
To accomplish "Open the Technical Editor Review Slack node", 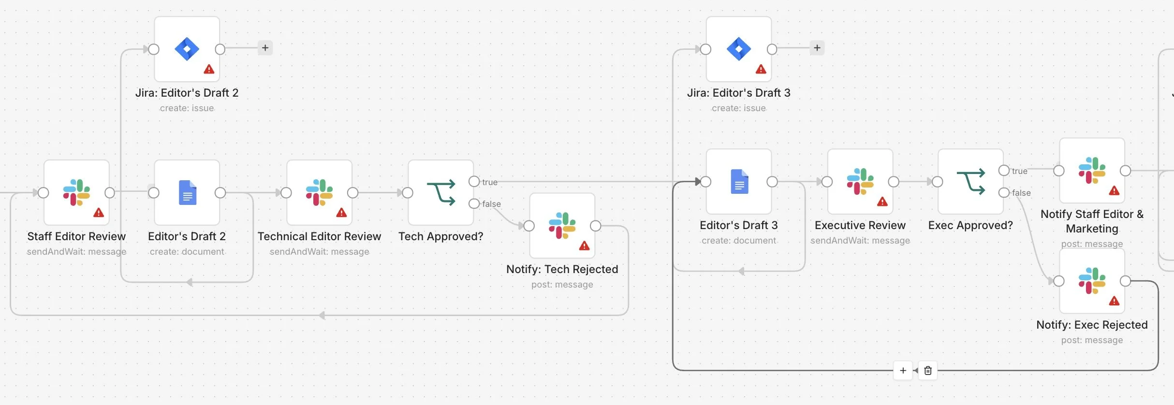I will [x=320, y=192].
